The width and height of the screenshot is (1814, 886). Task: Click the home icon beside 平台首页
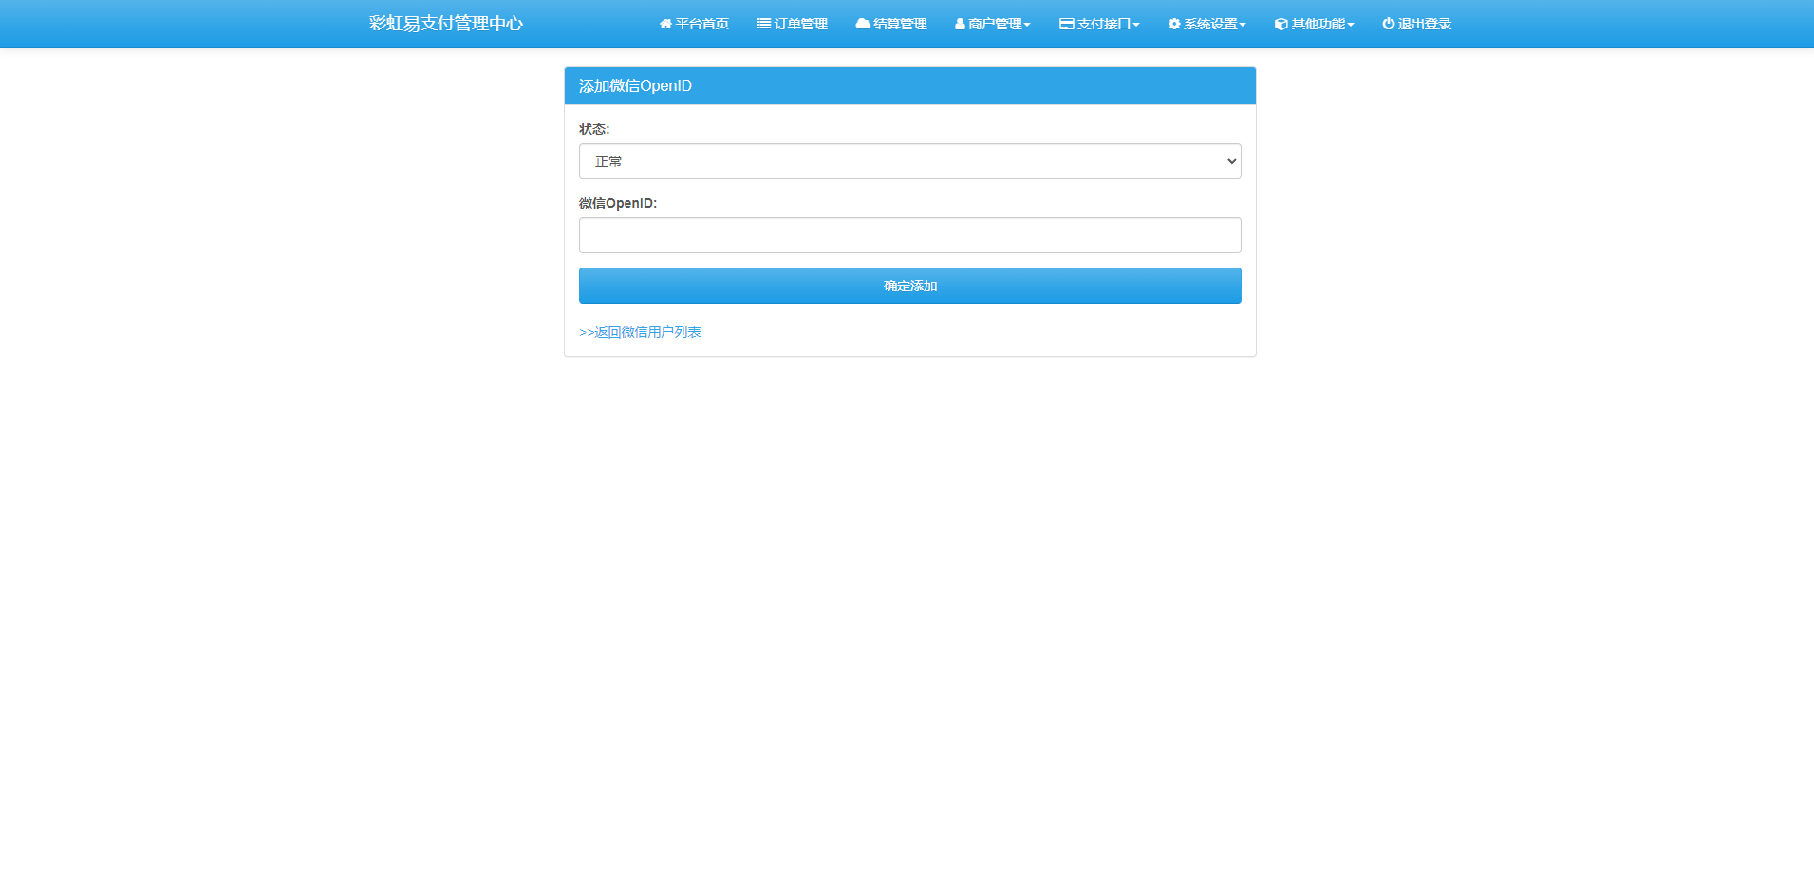click(x=665, y=24)
